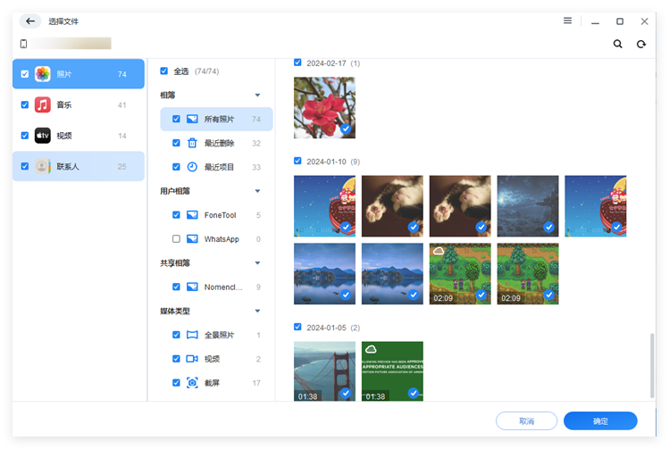Open the search magnifier icon
The width and height of the screenshot is (669, 449).
618,44
